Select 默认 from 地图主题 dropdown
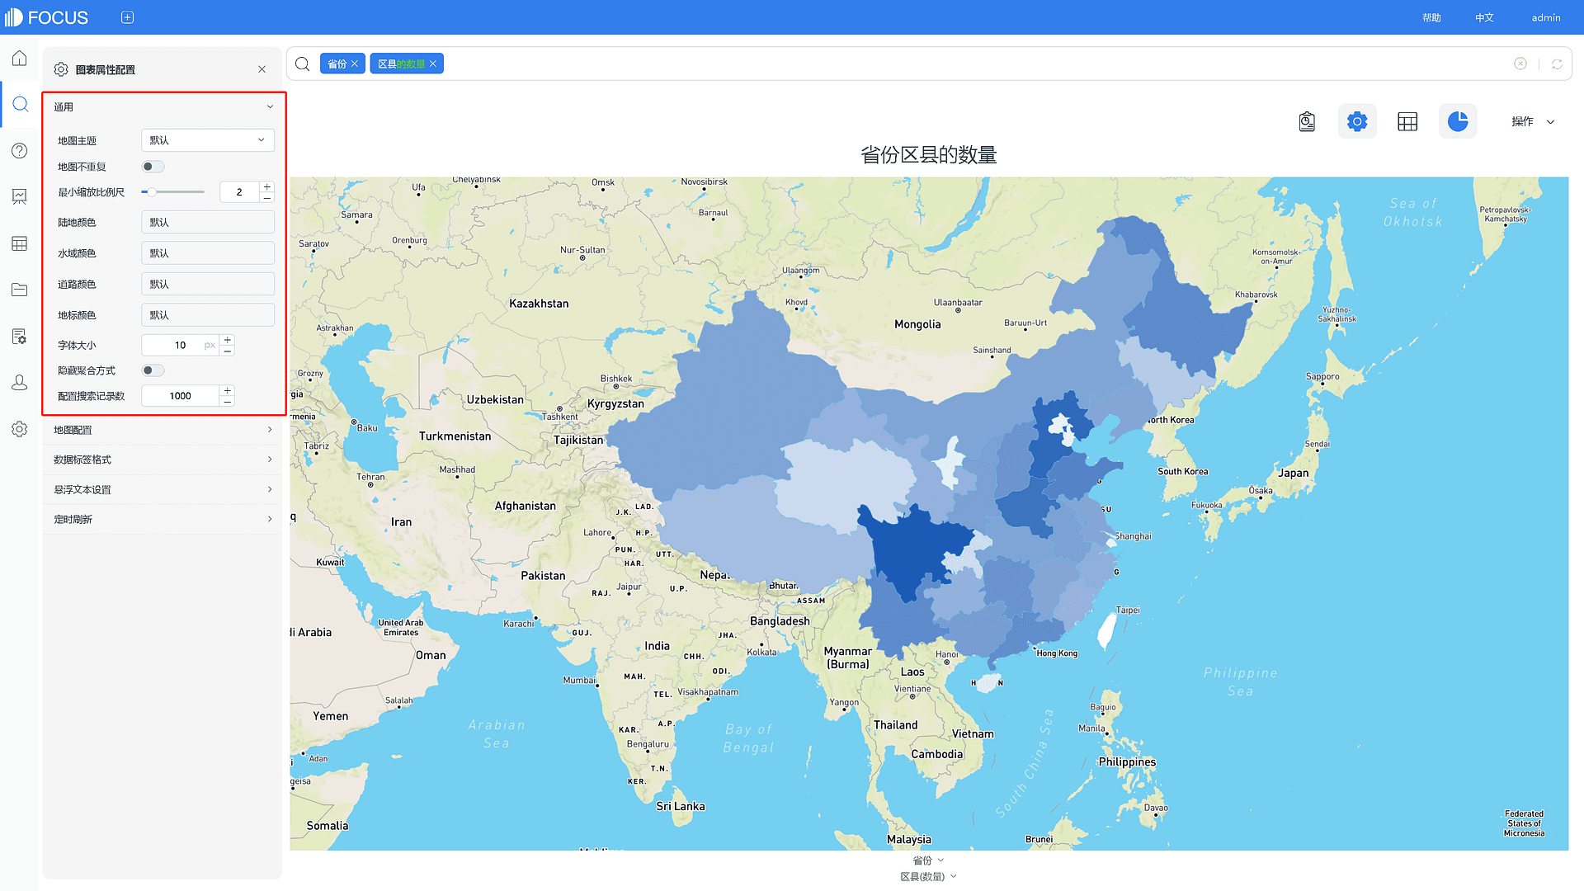1584x891 pixels. click(x=207, y=139)
